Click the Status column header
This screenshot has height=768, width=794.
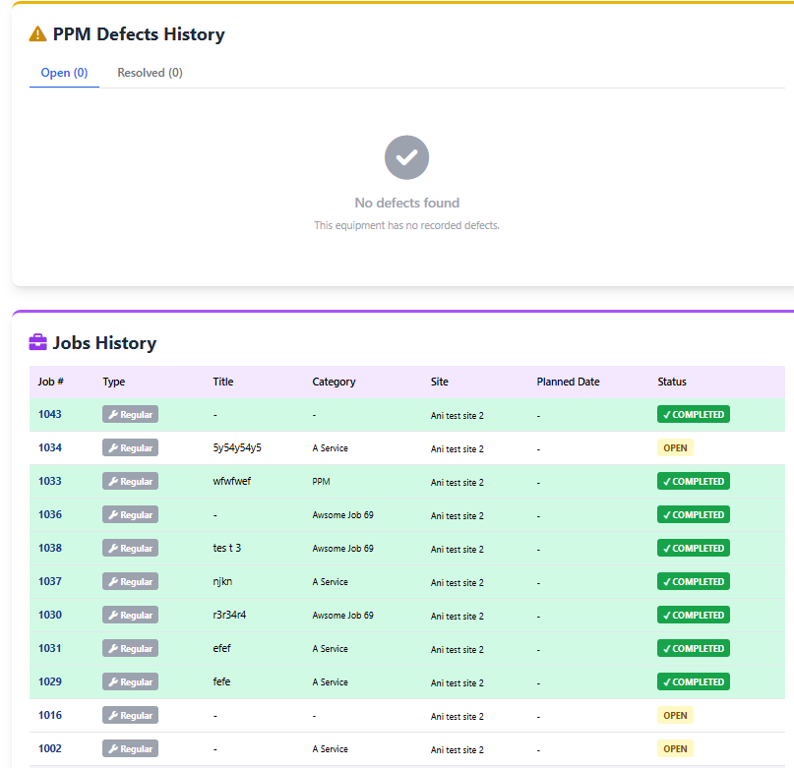[x=672, y=382]
